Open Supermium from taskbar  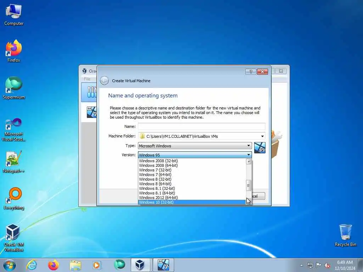pyautogui.click(x=119, y=265)
